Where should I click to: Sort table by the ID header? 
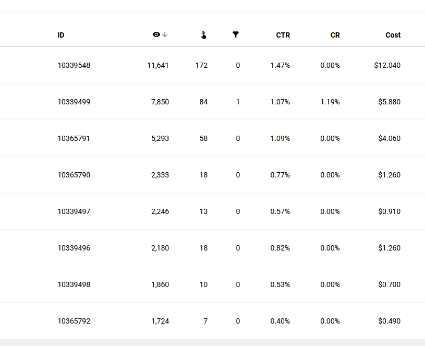pos(61,35)
